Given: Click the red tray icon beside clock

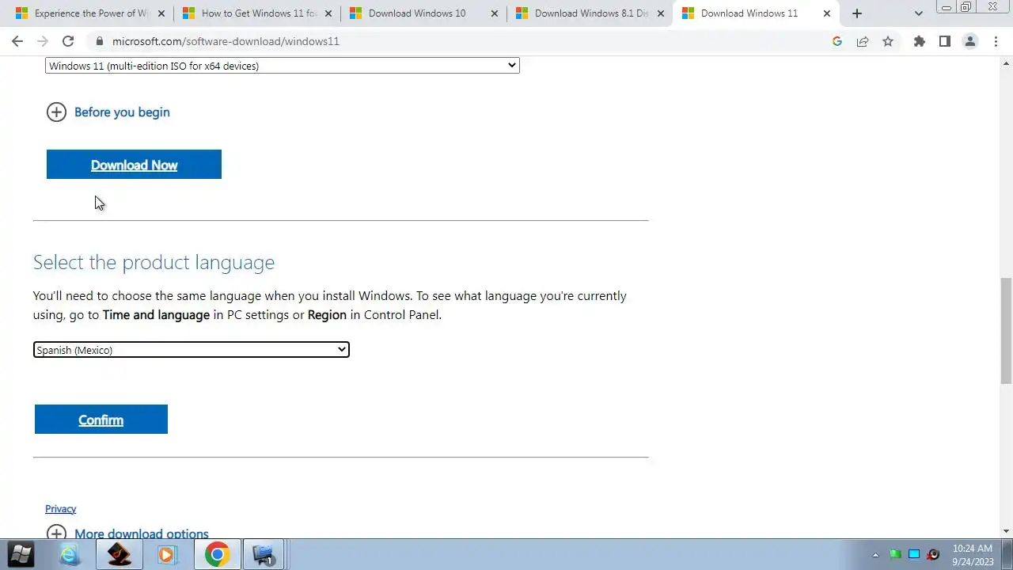Looking at the screenshot, I should [x=934, y=554].
